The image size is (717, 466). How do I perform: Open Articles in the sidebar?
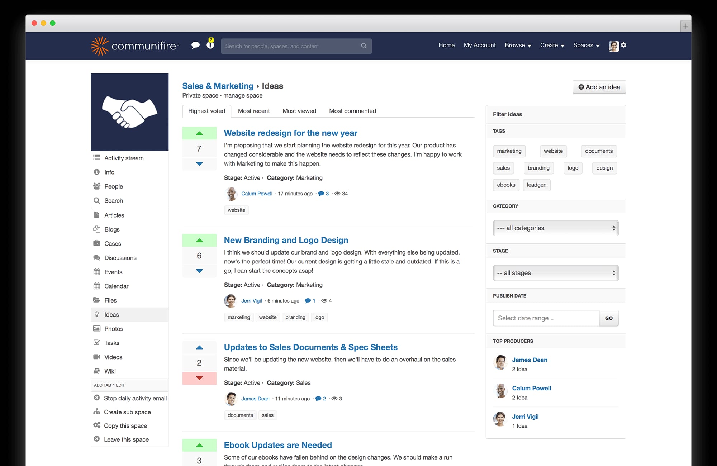(x=129, y=215)
